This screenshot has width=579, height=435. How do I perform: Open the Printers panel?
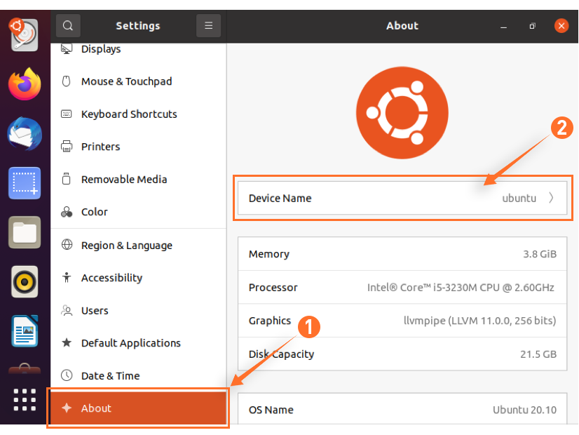coord(138,147)
